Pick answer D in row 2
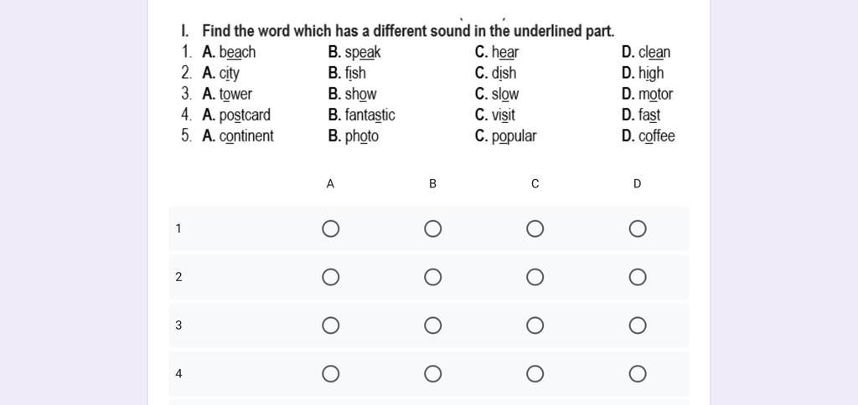858x405 pixels. tap(638, 278)
